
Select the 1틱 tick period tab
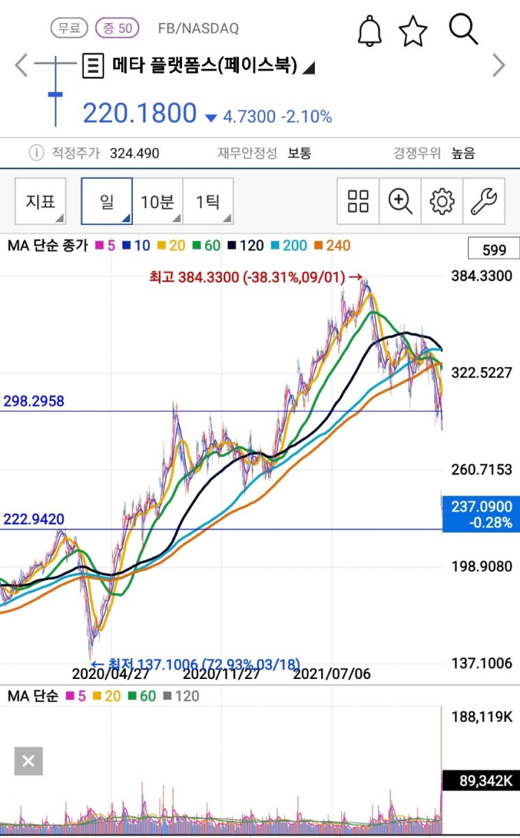pos(209,201)
